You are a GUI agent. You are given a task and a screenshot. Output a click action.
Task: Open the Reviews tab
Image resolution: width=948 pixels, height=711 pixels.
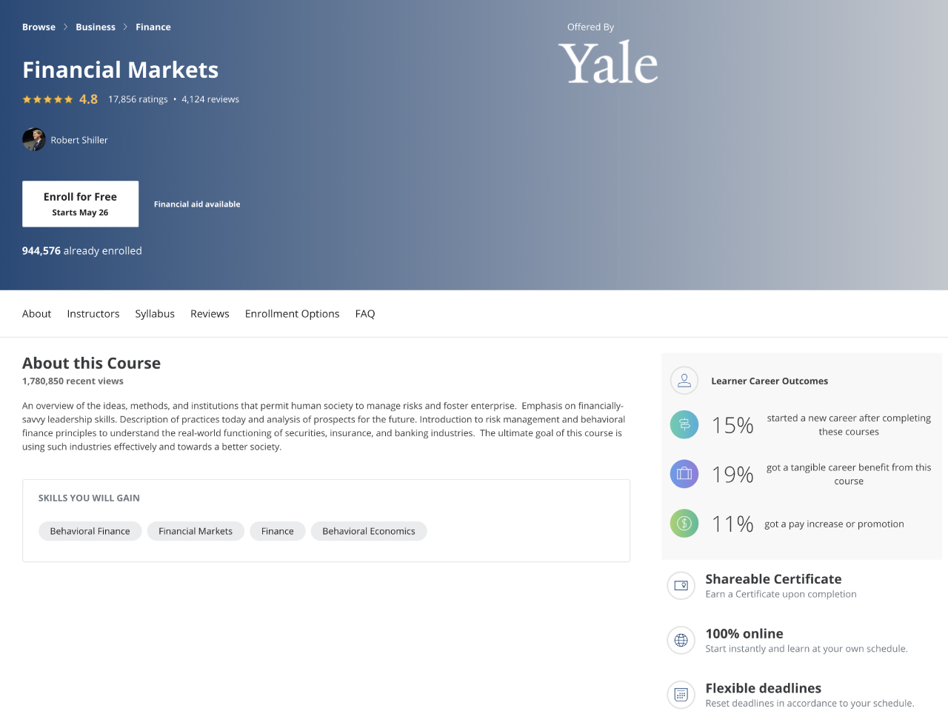pyautogui.click(x=210, y=314)
